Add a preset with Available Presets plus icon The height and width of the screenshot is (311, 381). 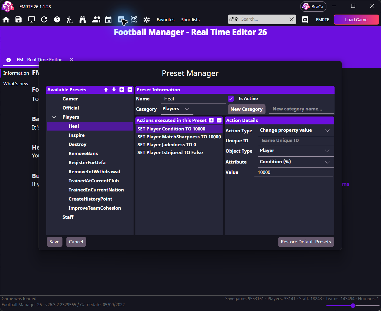click(x=122, y=90)
